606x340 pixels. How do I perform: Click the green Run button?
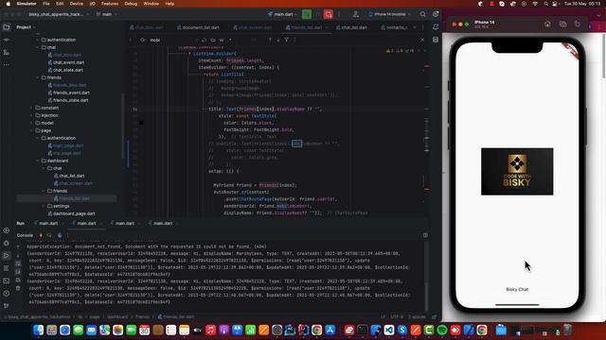click(x=307, y=14)
